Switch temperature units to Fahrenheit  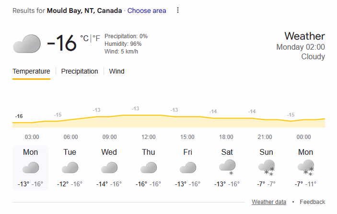(96, 39)
